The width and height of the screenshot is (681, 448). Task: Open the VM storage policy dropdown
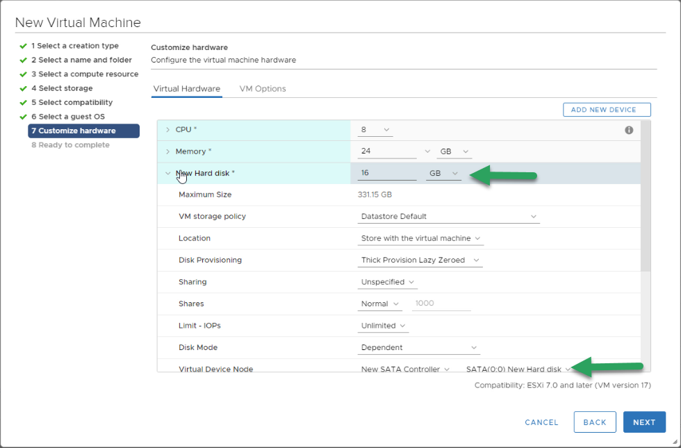(449, 217)
